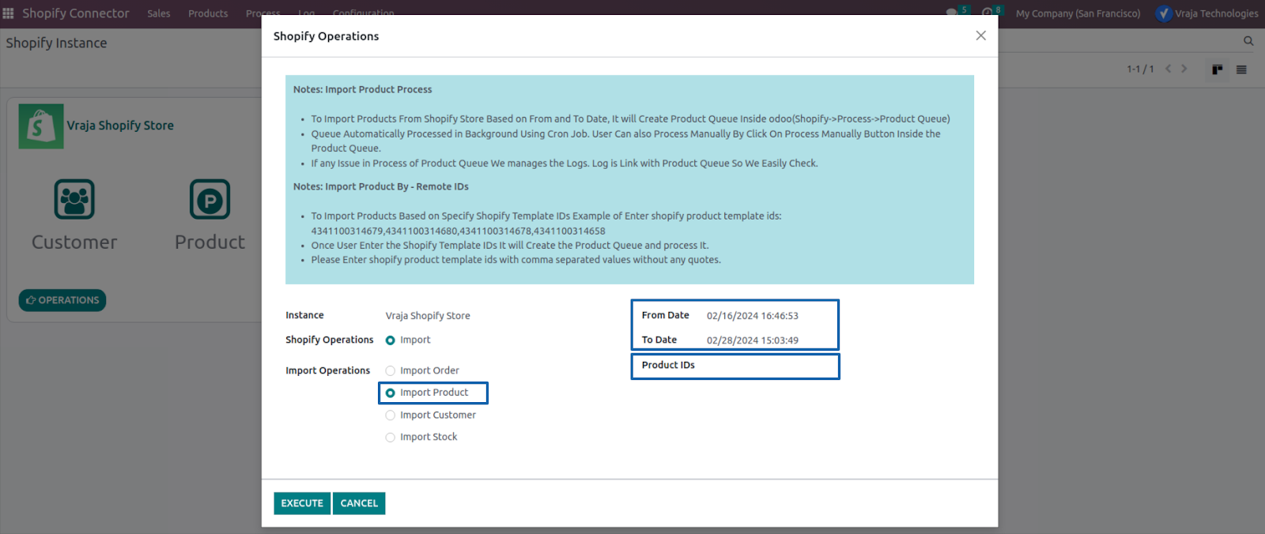Screen dimensions: 1265x534
Task: Open the Products menu
Action: point(208,13)
